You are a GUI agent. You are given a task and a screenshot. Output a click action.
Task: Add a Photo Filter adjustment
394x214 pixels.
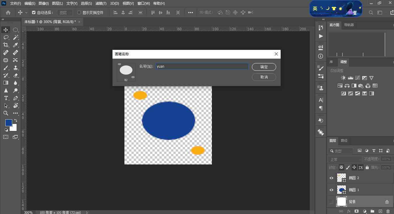(361, 86)
